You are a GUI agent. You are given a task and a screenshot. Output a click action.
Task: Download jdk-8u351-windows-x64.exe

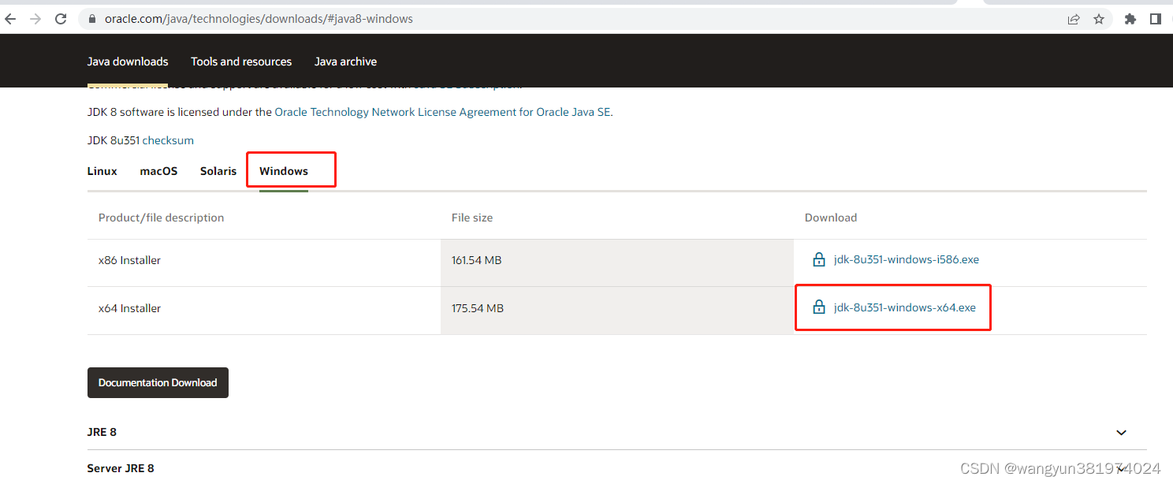[x=905, y=307]
